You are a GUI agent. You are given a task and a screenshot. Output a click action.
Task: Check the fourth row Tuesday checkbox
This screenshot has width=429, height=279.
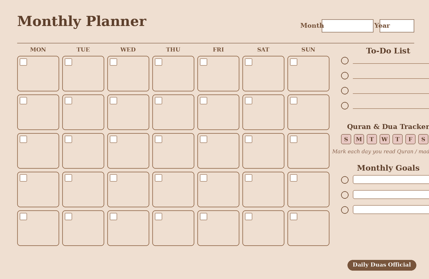68,178
